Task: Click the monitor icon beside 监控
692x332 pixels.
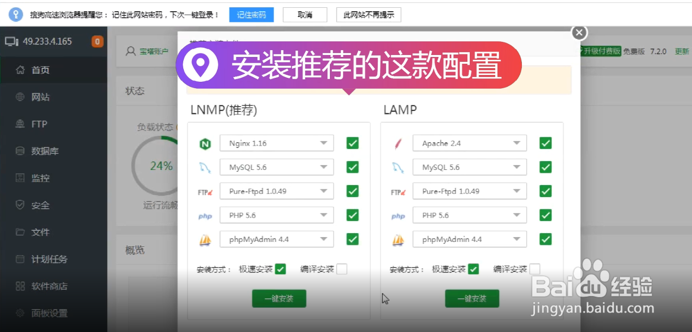Action: (x=20, y=178)
